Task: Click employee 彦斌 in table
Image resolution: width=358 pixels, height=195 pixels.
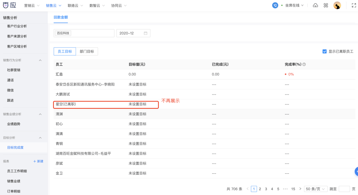Action: [59, 163]
